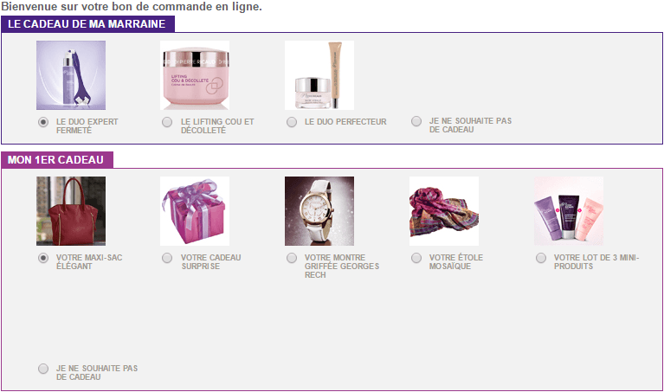This screenshot has width=664, height=392.
Task: Select Le Lifting Cou et Décolleté option
Action: point(167,122)
